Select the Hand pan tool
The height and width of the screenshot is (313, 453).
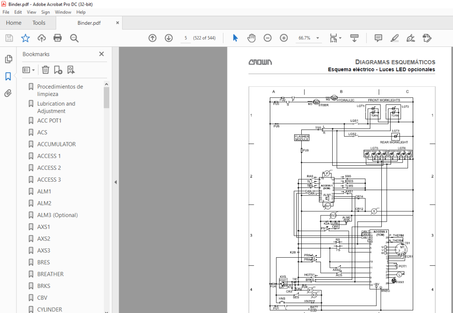(x=251, y=38)
